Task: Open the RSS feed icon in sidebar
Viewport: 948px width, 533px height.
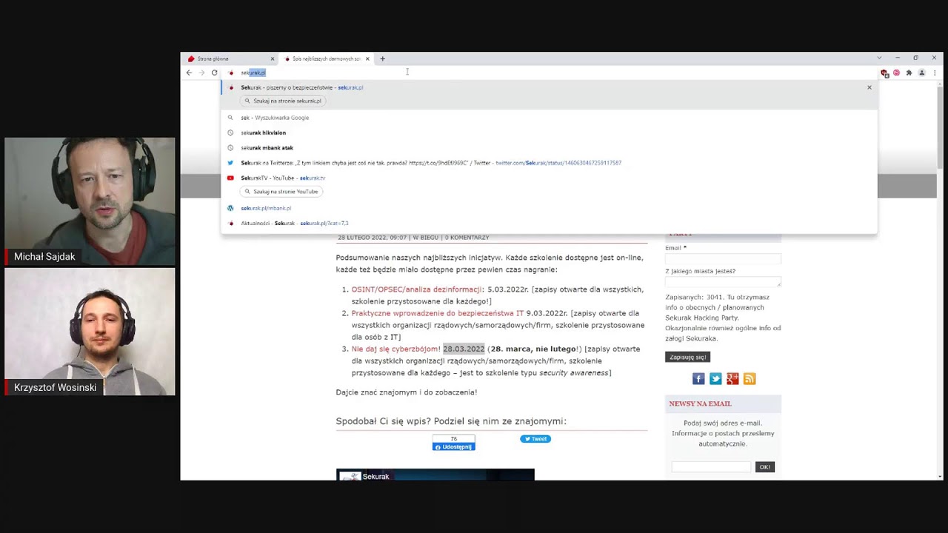Action: coord(750,379)
